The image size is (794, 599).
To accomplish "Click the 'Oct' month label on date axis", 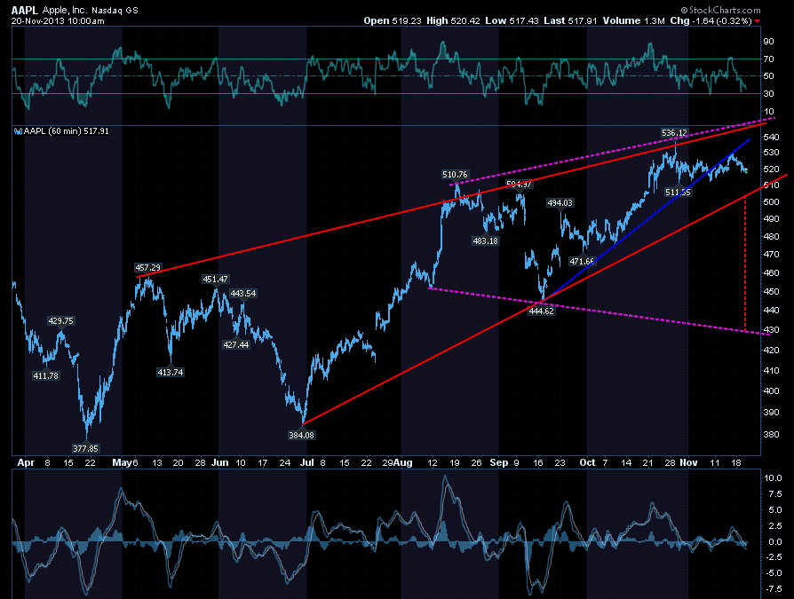I will point(587,462).
